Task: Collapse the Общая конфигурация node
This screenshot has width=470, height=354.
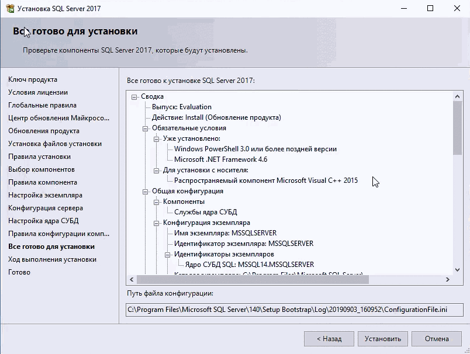Action: 146,192
